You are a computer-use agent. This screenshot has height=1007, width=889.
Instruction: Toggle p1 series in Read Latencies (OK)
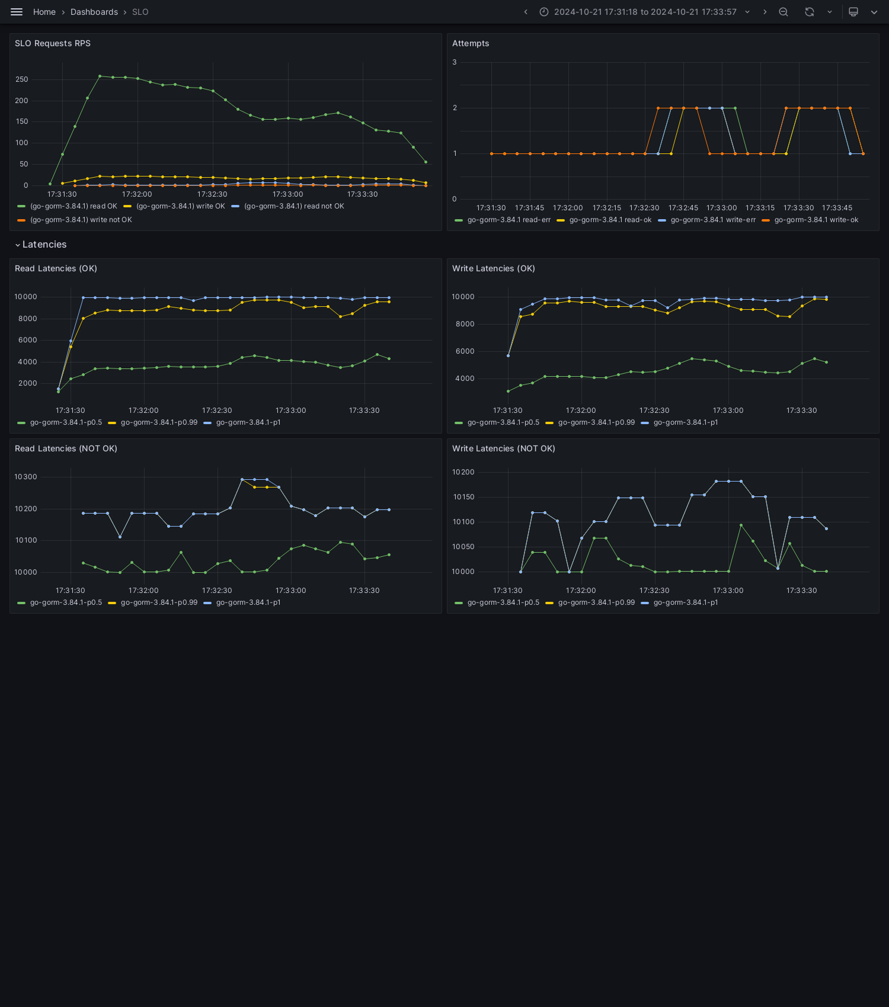pos(248,422)
